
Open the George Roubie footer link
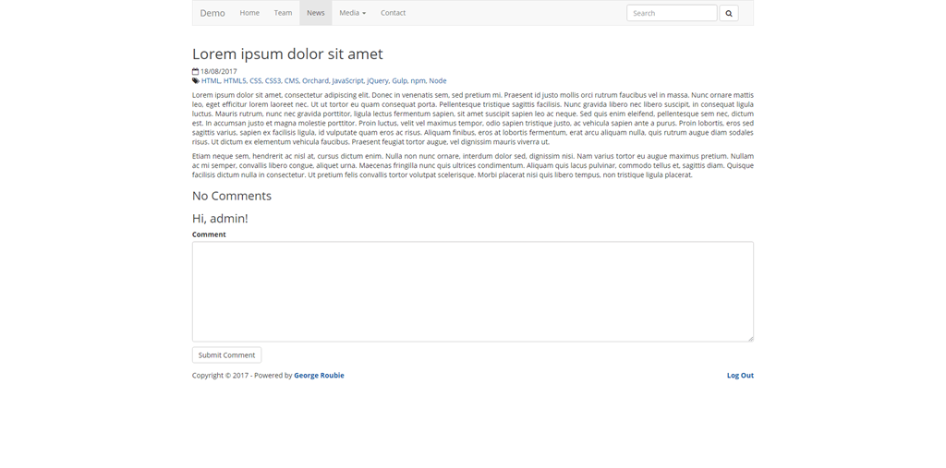[x=319, y=376]
